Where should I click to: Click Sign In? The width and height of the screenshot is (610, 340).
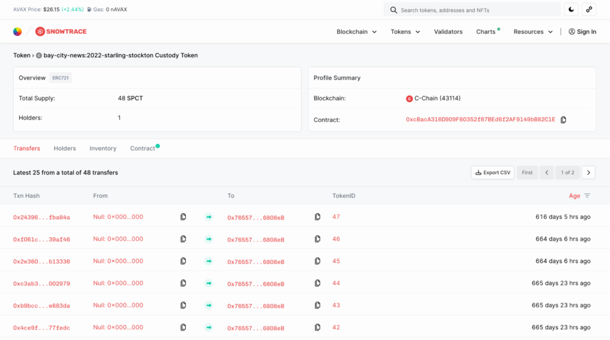pyautogui.click(x=583, y=32)
